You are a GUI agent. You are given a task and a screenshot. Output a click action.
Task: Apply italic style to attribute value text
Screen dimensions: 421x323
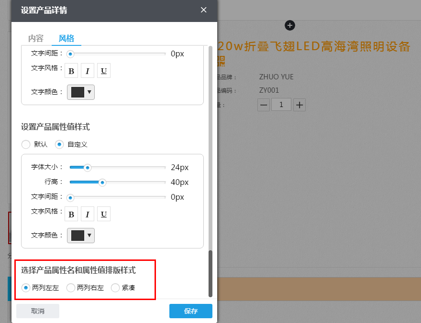click(87, 214)
